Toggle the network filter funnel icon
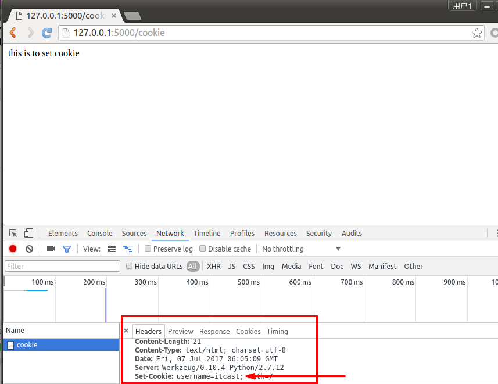 (67, 249)
